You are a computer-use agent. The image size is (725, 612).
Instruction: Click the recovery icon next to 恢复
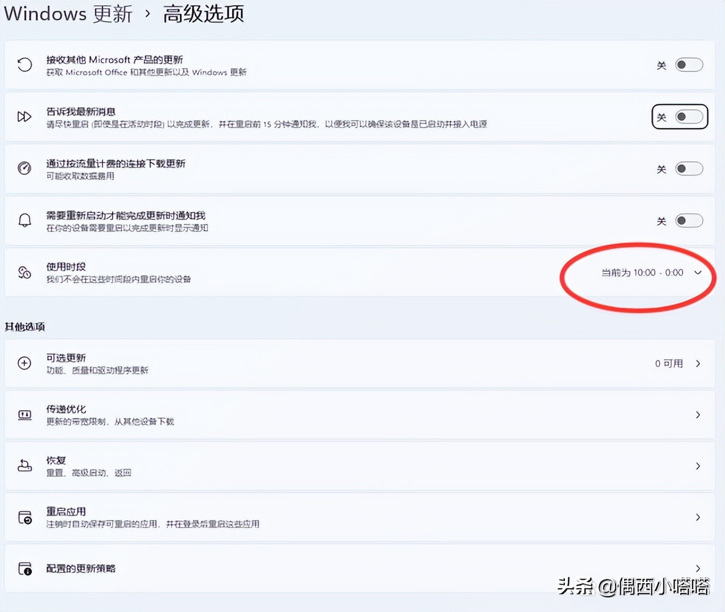click(x=24, y=466)
